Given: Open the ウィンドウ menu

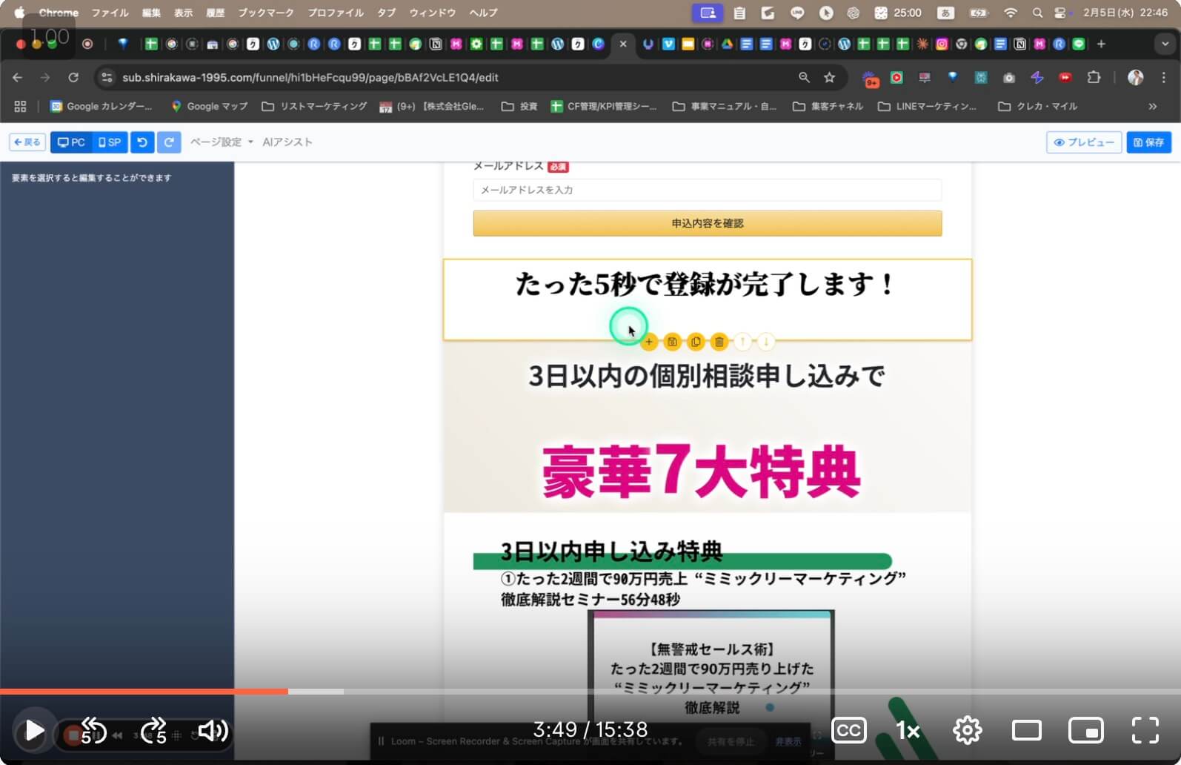Looking at the screenshot, I should (x=432, y=13).
